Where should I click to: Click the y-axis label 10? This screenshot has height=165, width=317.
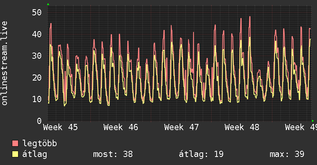pos(37,99)
